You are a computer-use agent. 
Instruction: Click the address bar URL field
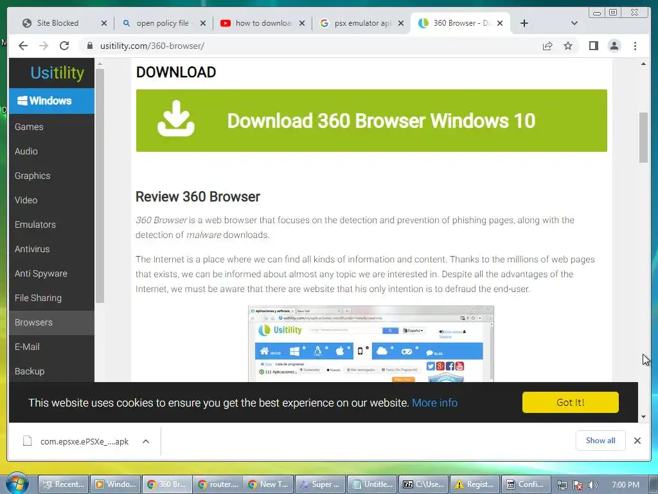[310, 46]
